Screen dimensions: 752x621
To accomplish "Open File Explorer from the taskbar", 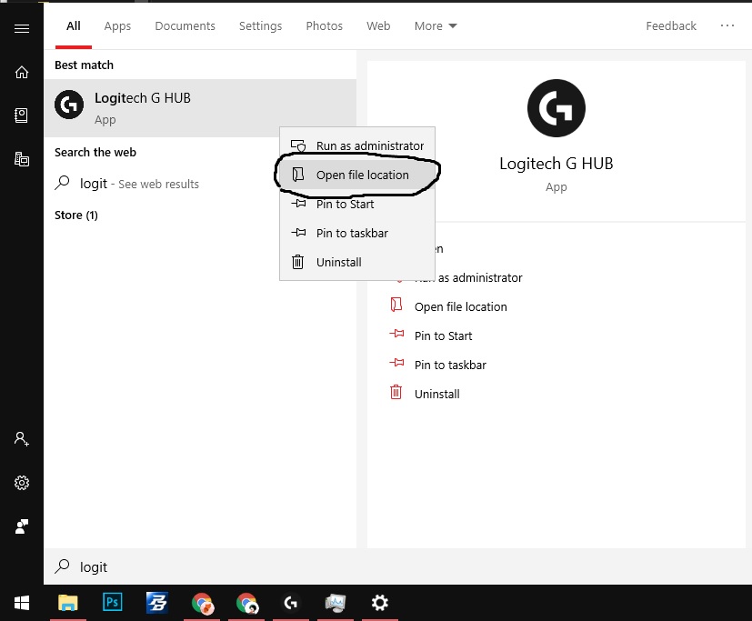I will pyautogui.click(x=67, y=603).
